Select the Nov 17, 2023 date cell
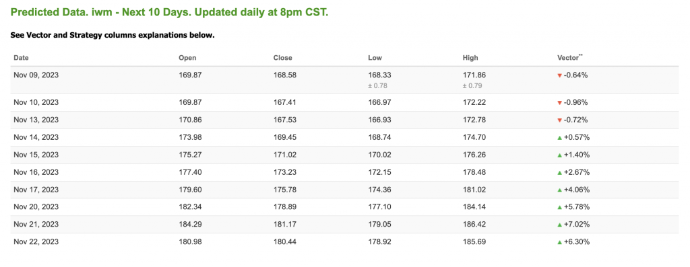This screenshot has height=267, width=690. pyautogui.click(x=36, y=190)
